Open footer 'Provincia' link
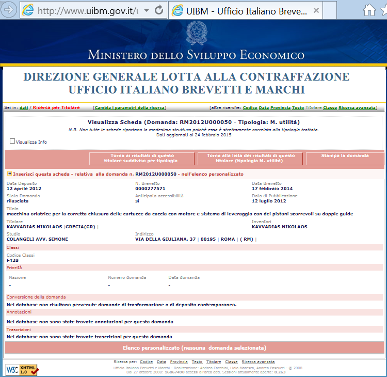 click(x=179, y=362)
